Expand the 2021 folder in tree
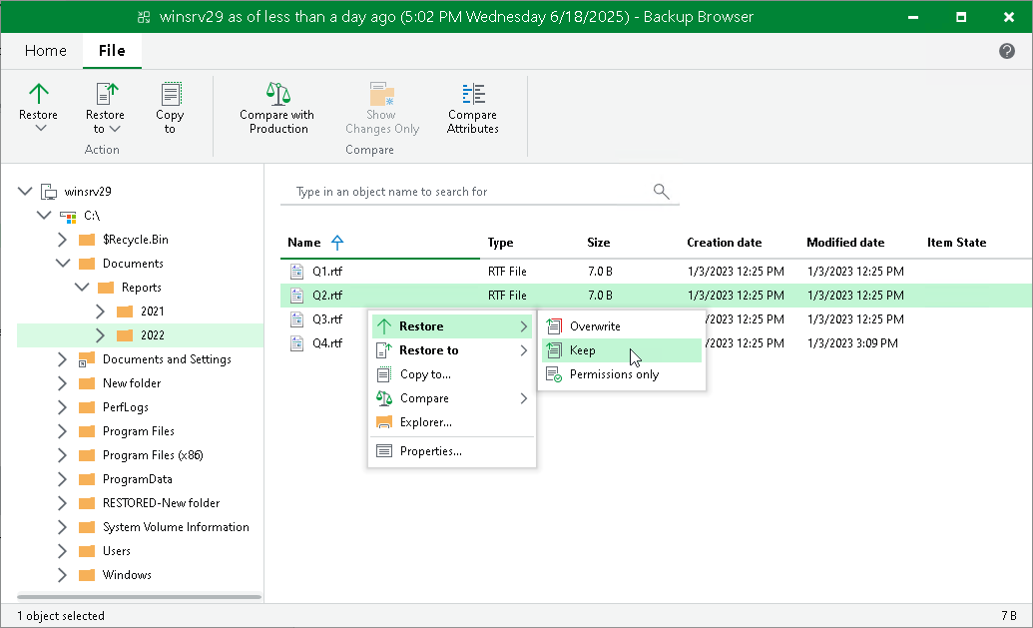The width and height of the screenshot is (1033, 628). coord(100,312)
